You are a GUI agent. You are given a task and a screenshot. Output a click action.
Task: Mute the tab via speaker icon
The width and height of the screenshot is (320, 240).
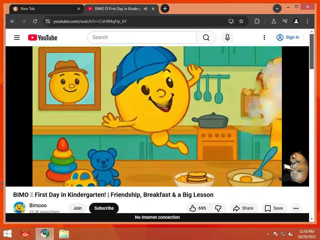click(146, 9)
